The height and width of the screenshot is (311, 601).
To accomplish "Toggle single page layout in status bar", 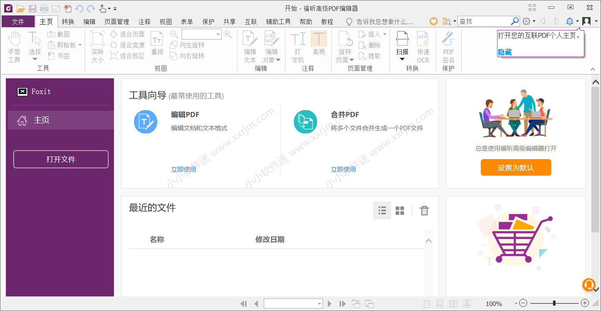I will (x=427, y=304).
